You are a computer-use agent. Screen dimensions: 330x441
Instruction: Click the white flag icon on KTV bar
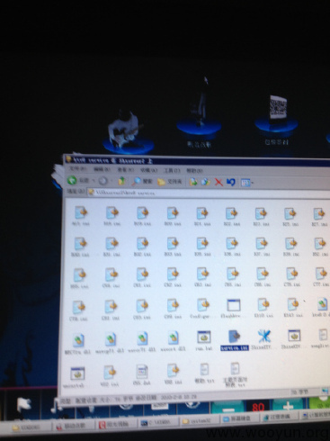coord(23,405)
